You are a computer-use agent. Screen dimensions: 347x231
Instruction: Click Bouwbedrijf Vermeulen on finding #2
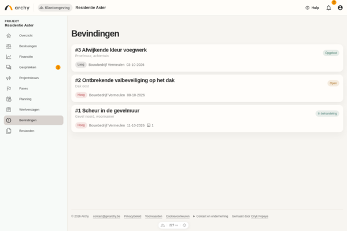click(x=107, y=95)
